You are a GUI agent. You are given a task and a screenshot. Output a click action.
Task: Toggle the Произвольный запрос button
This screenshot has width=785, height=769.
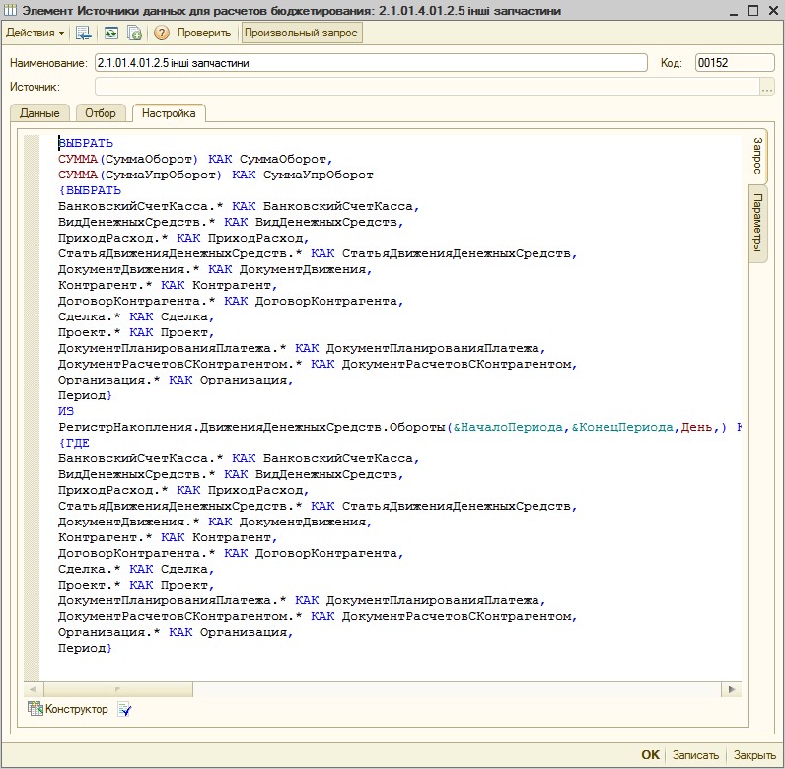click(303, 33)
